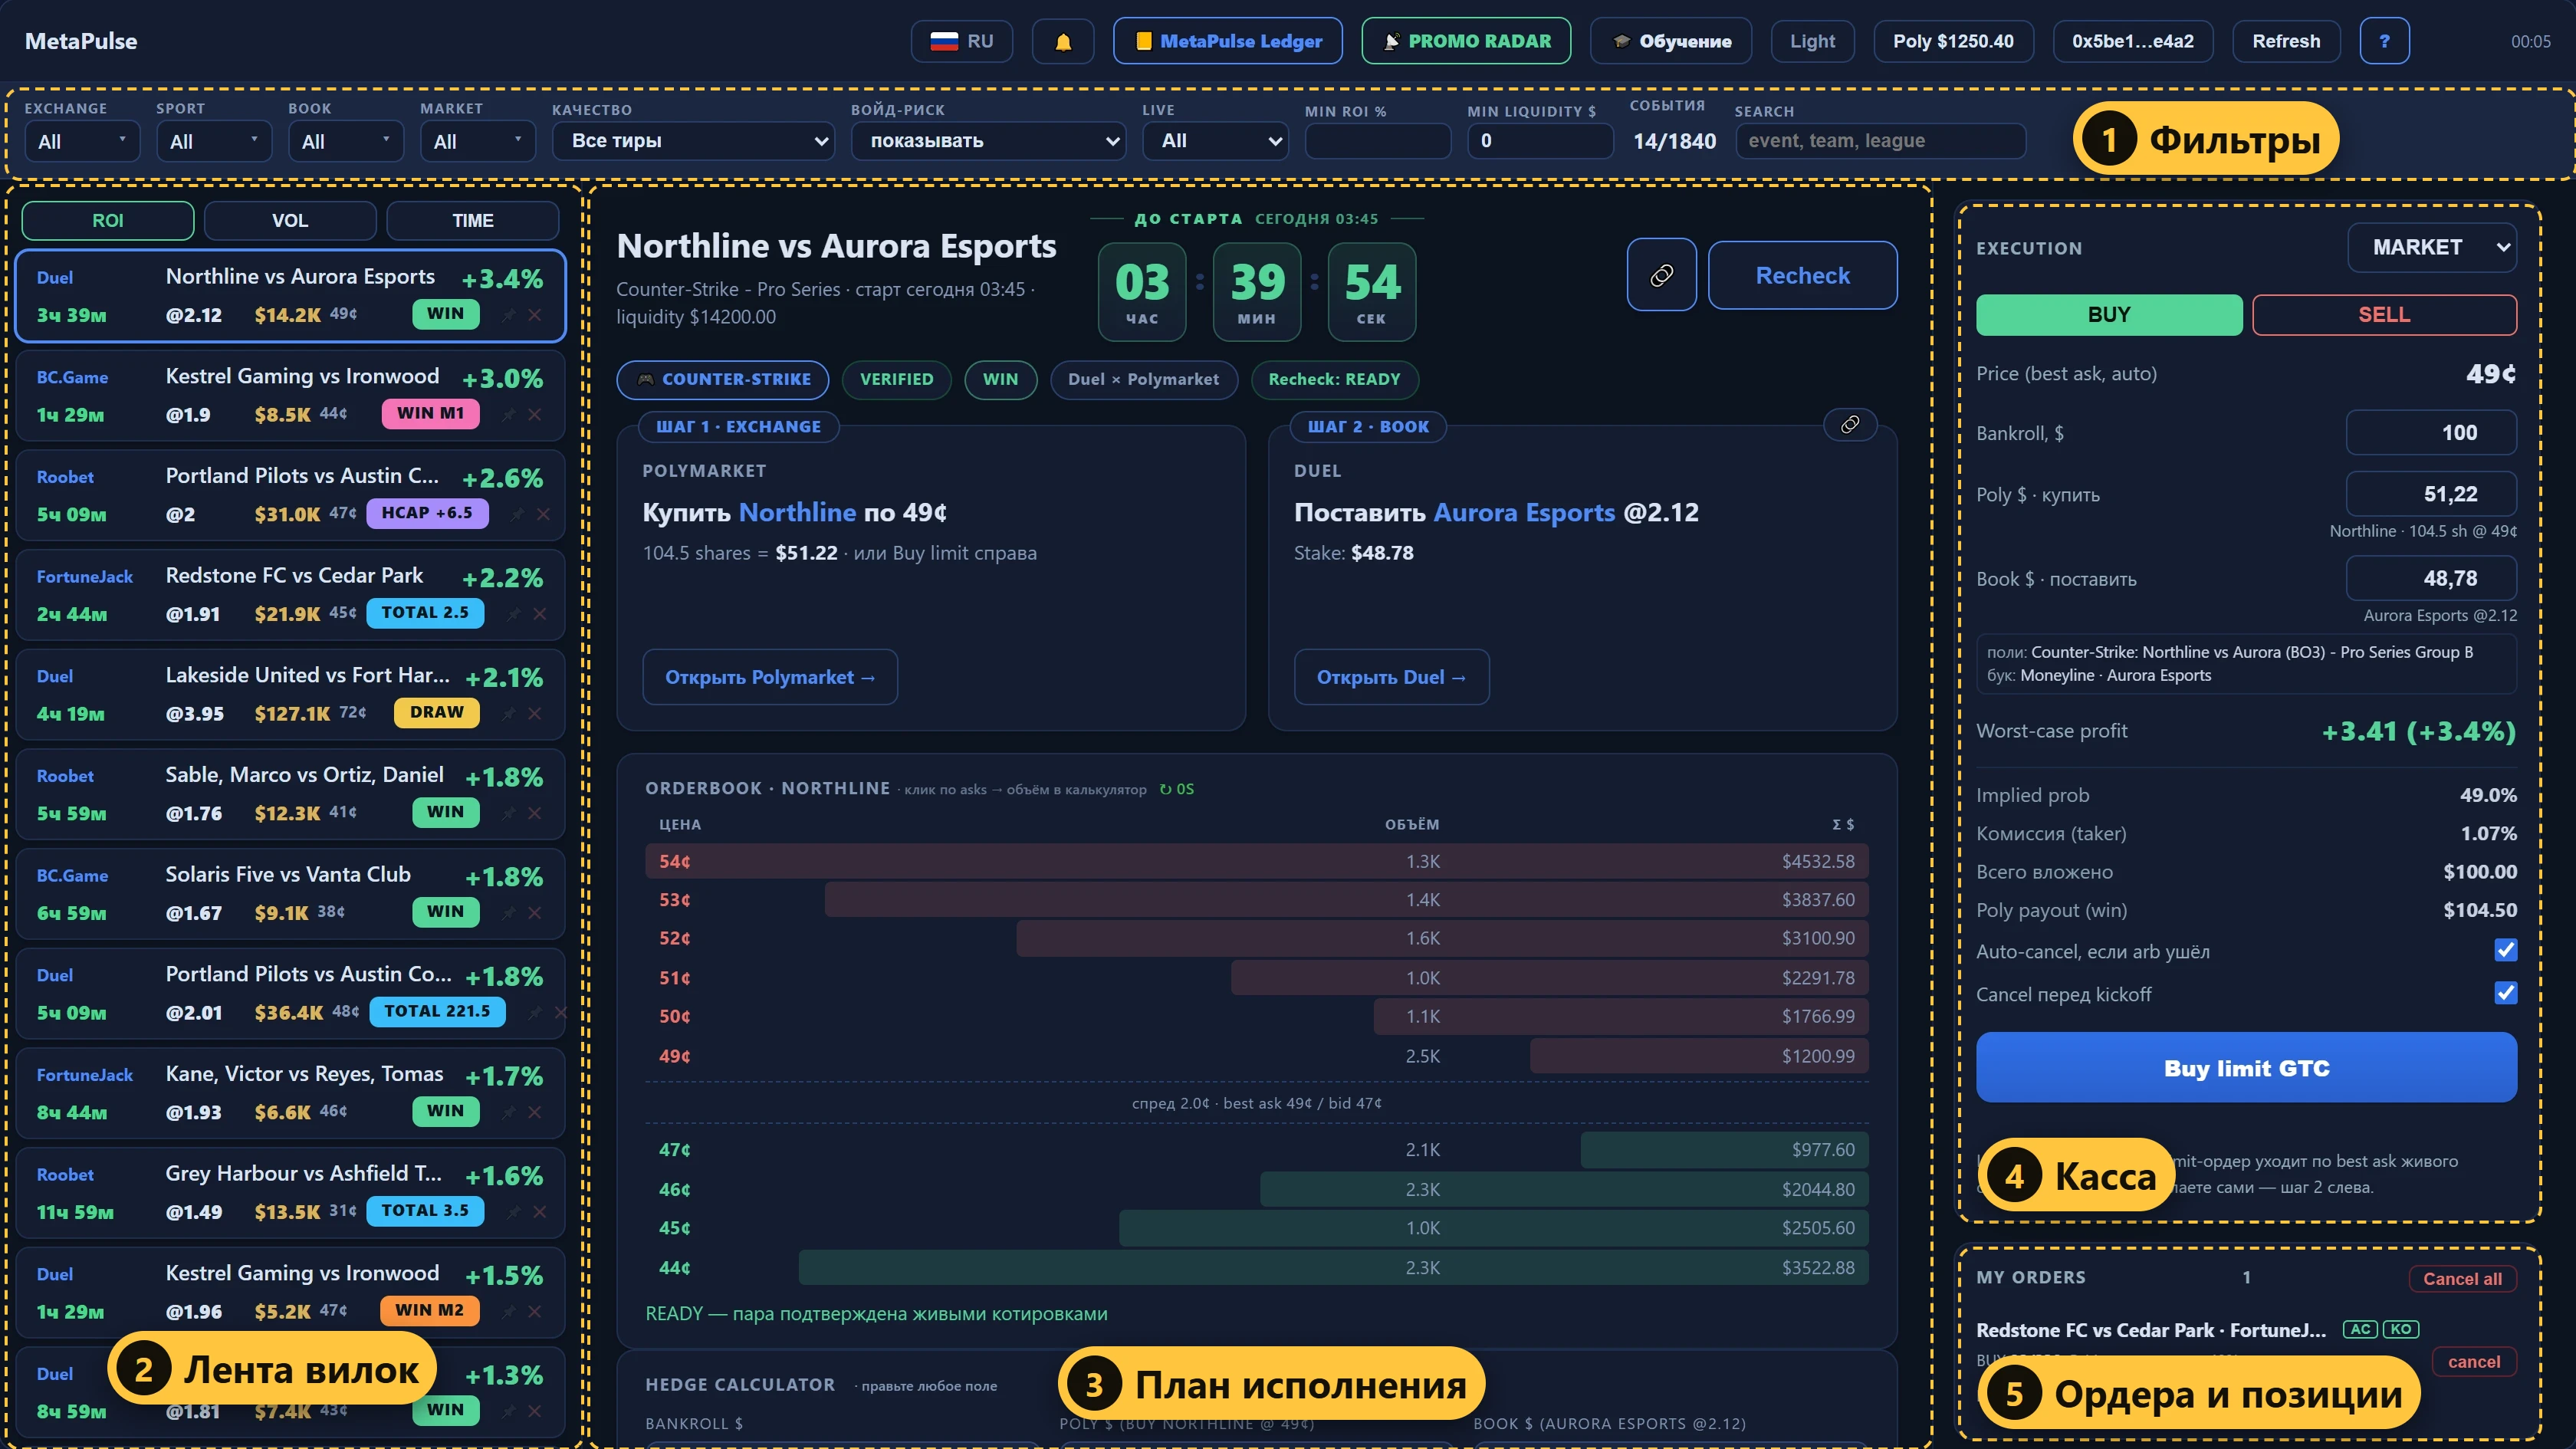This screenshot has height=1449, width=2576.
Task: Click the question mark help button
Action: click(2384, 41)
